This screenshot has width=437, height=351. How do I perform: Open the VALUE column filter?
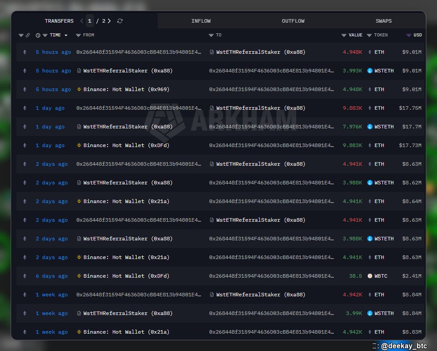point(344,35)
